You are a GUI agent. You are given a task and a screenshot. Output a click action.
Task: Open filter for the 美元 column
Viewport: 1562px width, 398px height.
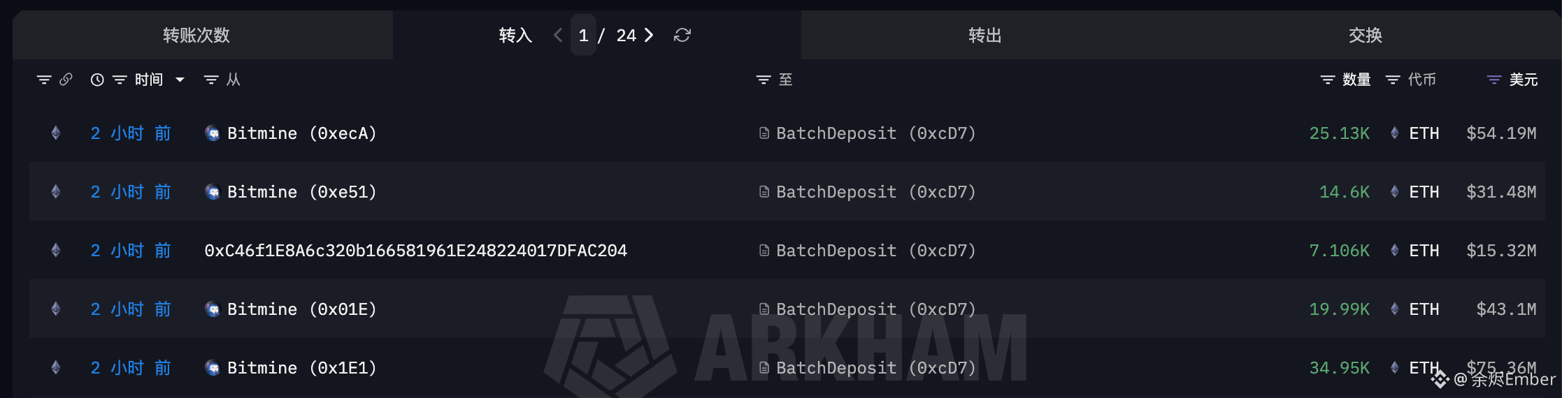(x=1493, y=80)
